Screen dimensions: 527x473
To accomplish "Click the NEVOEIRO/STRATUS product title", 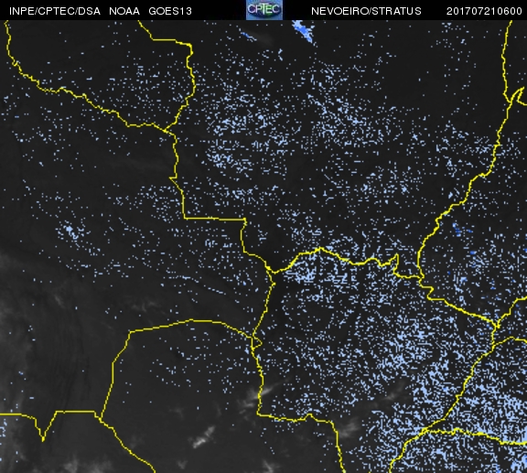I will 366,11.
